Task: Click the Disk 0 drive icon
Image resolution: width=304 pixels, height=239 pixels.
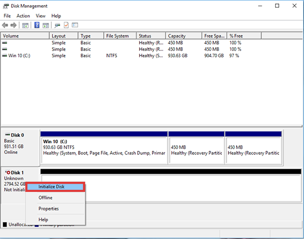Action: tap(8, 134)
